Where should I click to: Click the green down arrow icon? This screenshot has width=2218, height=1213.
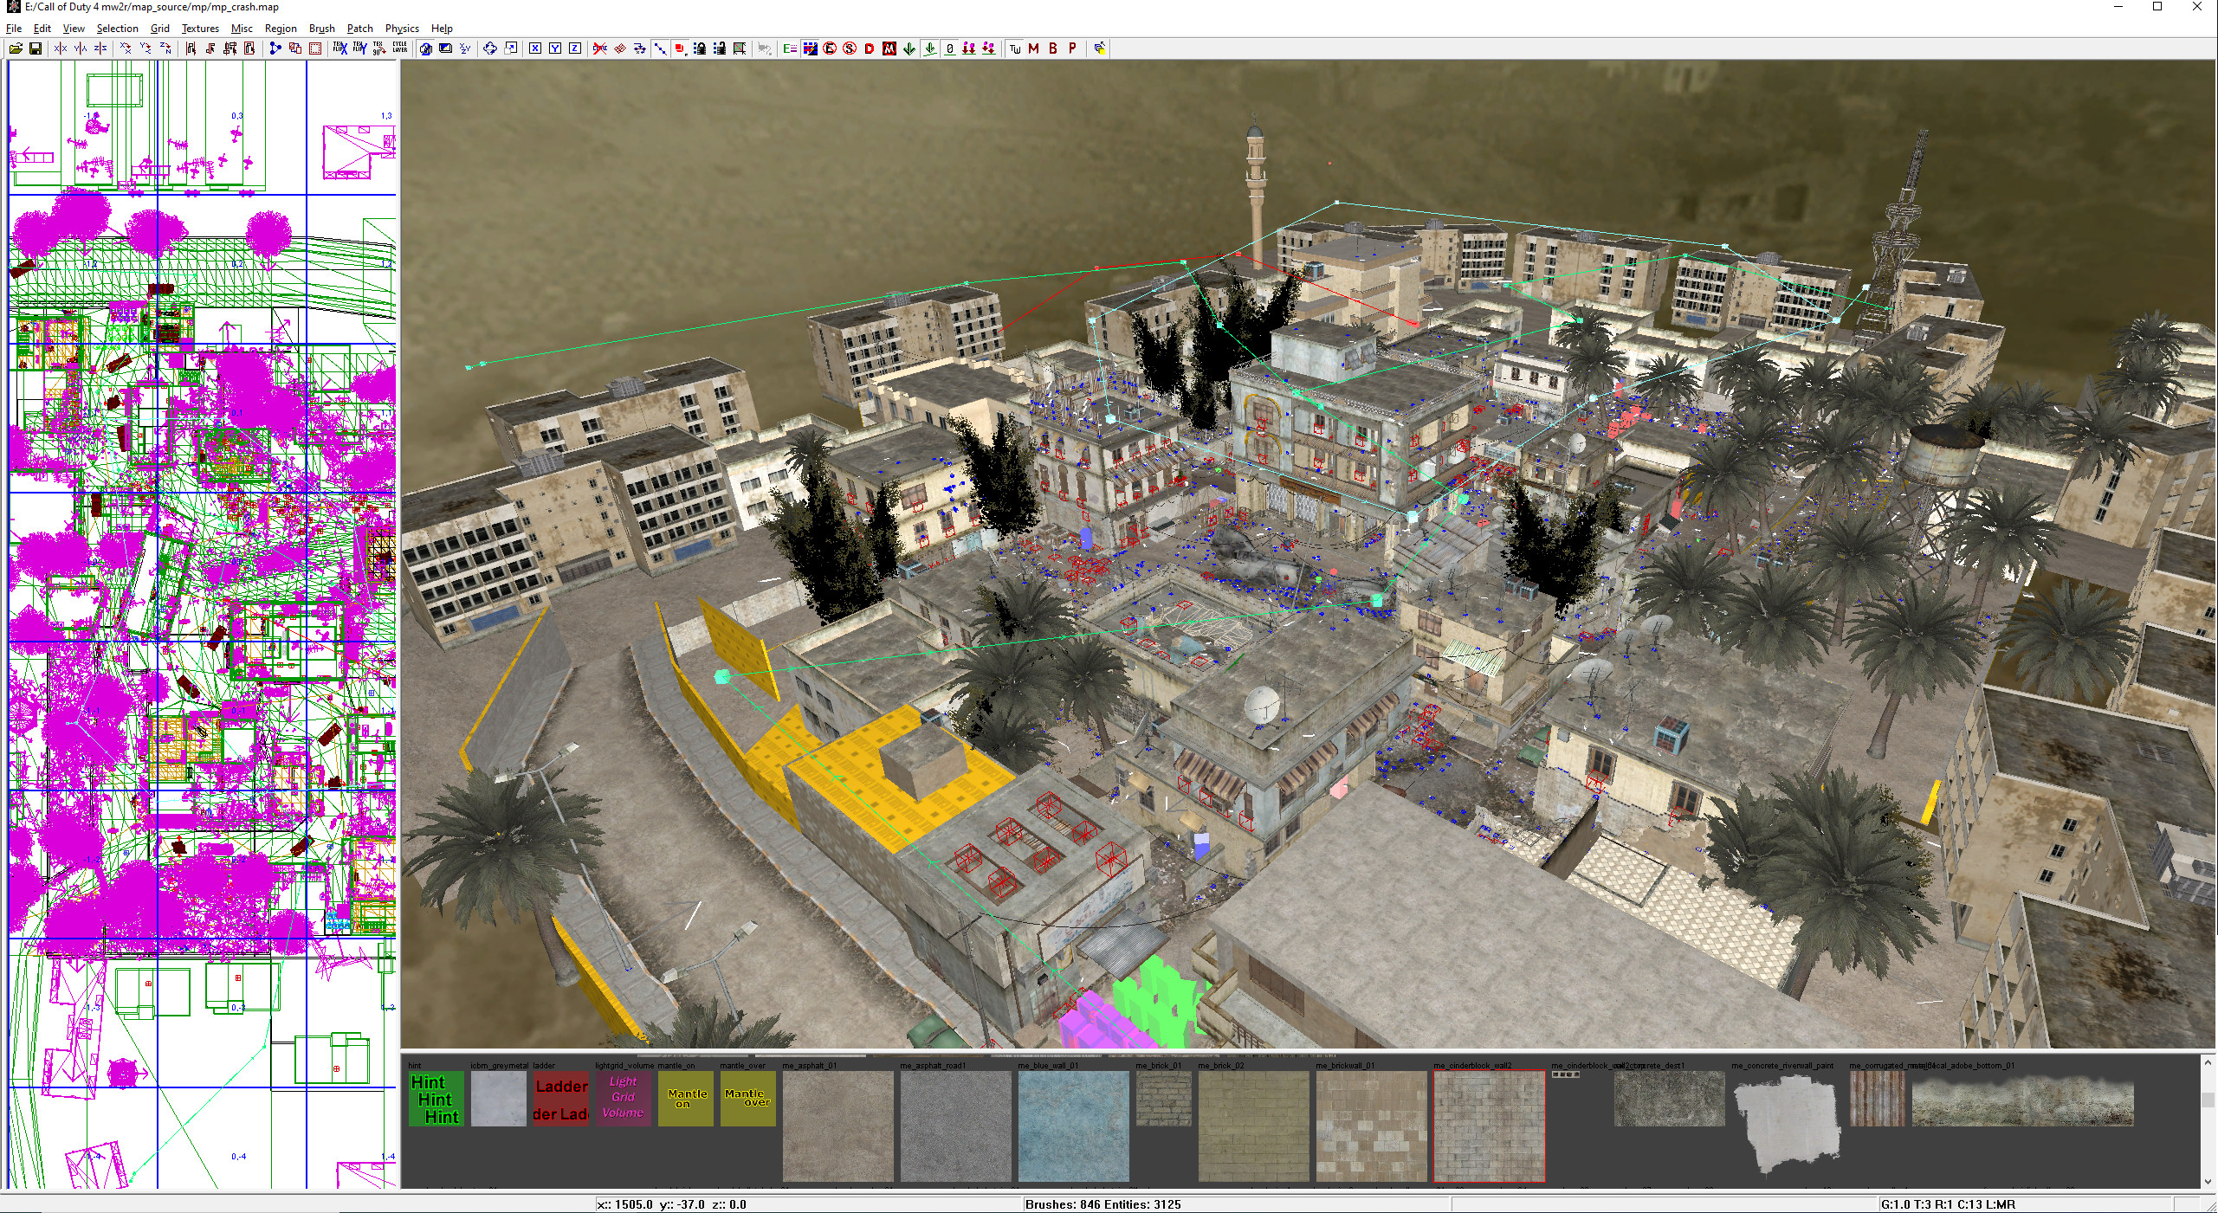[x=909, y=48]
